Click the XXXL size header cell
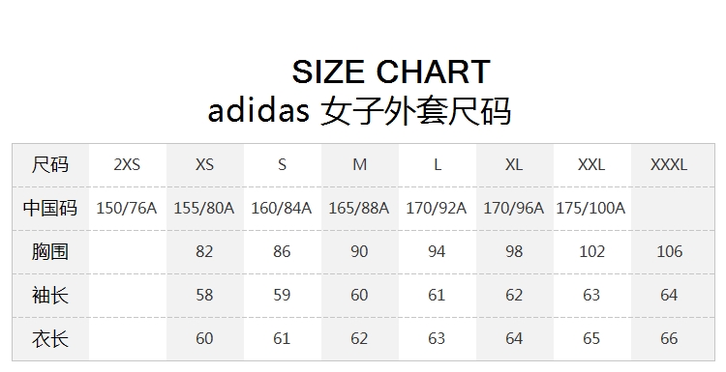 point(669,164)
